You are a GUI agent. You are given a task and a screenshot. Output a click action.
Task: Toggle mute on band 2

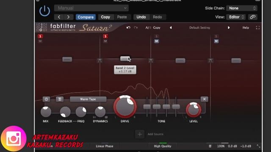105,41
